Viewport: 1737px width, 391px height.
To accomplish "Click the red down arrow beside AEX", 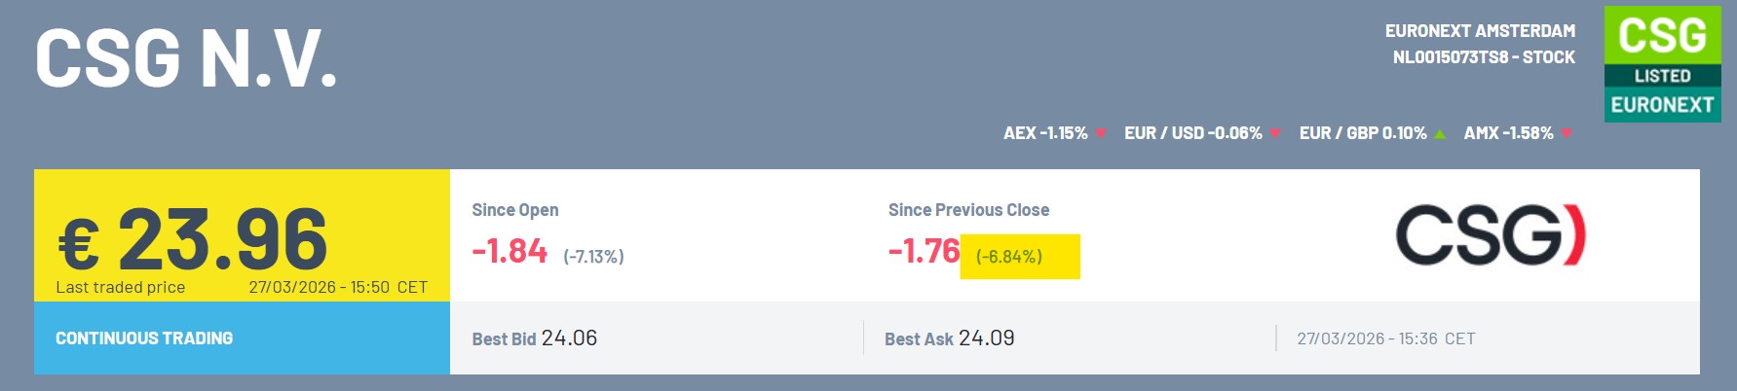I will click(1101, 133).
